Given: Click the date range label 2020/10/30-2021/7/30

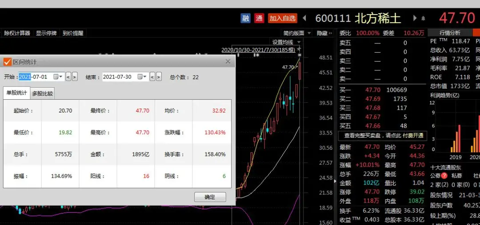Looking at the screenshot, I should point(258,50).
